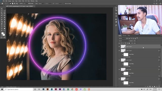The image size is (162, 91).
Task: Collapse Layer 2 copy 2 smart filters arrow
Action: pyautogui.click(x=160, y=60)
